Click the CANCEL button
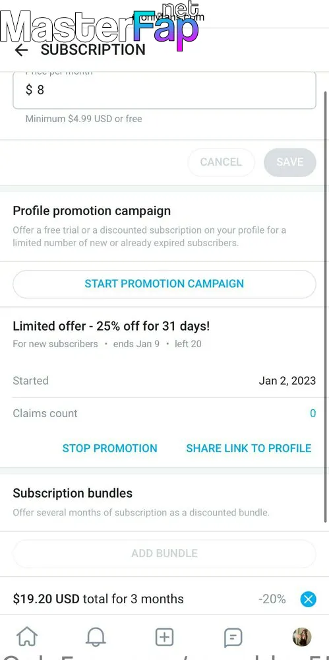Viewport: 329px width, 660px height. point(221,162)
